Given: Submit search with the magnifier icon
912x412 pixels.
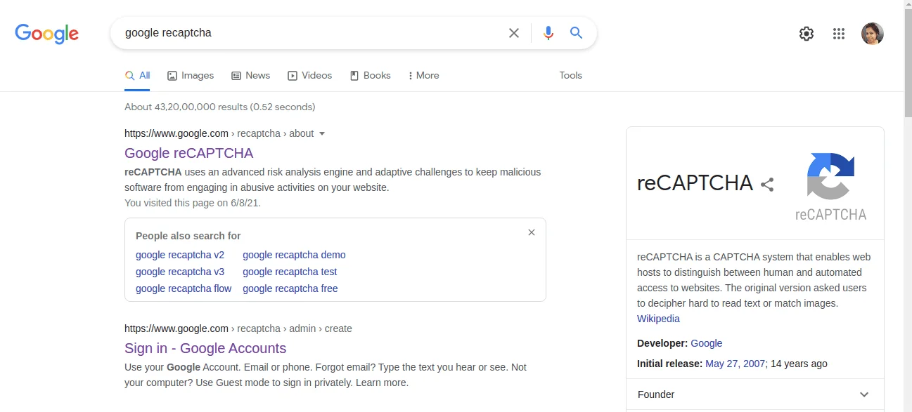Looking at the screenshot, I should coord(577,33).
